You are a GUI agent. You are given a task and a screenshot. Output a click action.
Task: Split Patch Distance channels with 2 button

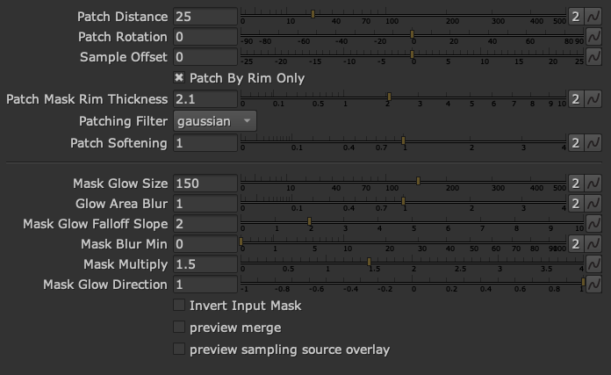click(575, 17)
